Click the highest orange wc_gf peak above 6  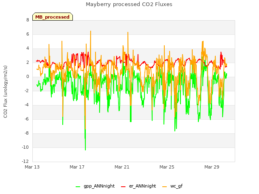91,31
